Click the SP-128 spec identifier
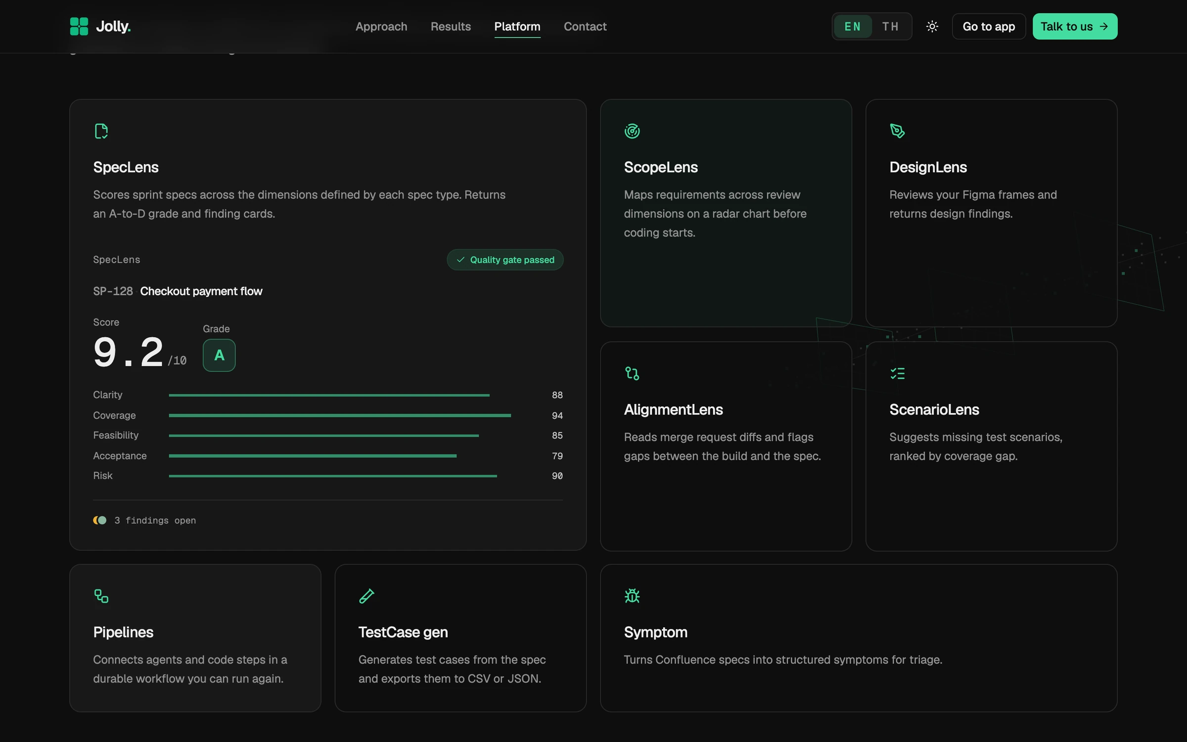The image size is (1187, 742). pos(113,291)
